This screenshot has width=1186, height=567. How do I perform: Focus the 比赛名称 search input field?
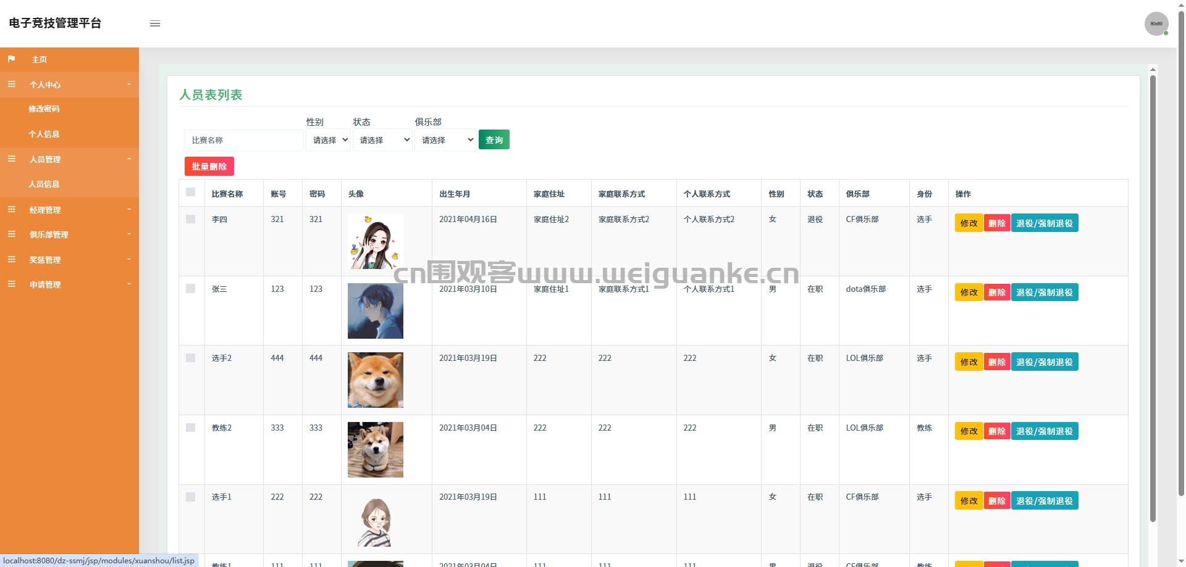click(x=244, y=140)
